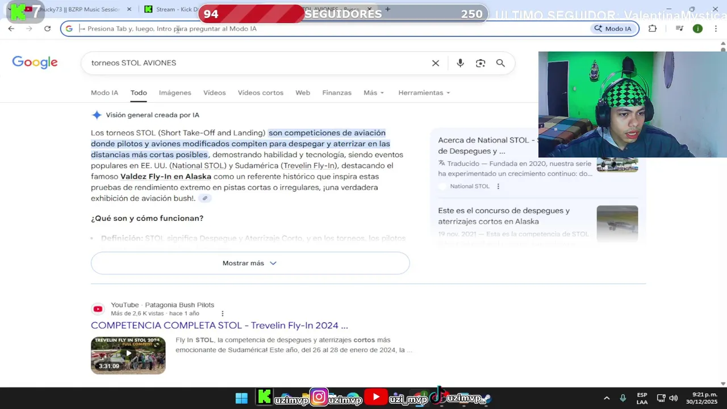Click the 3:31:09 duration label on video
Screen dimensions: 727x409
pyautogui.click(x=109, y=366)
